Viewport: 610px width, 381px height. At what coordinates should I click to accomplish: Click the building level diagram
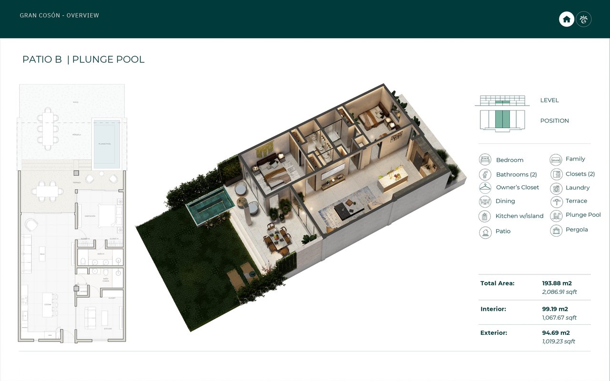pos(502,100)
